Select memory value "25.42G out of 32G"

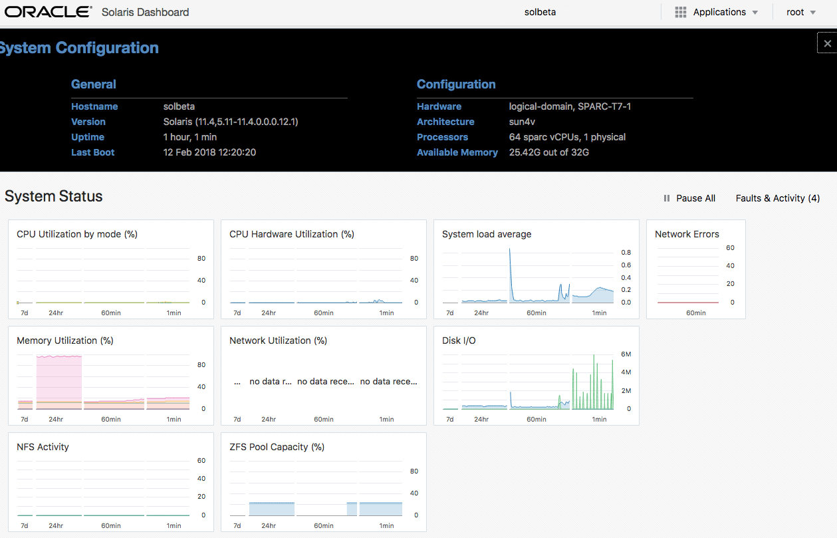click(549, 152)
